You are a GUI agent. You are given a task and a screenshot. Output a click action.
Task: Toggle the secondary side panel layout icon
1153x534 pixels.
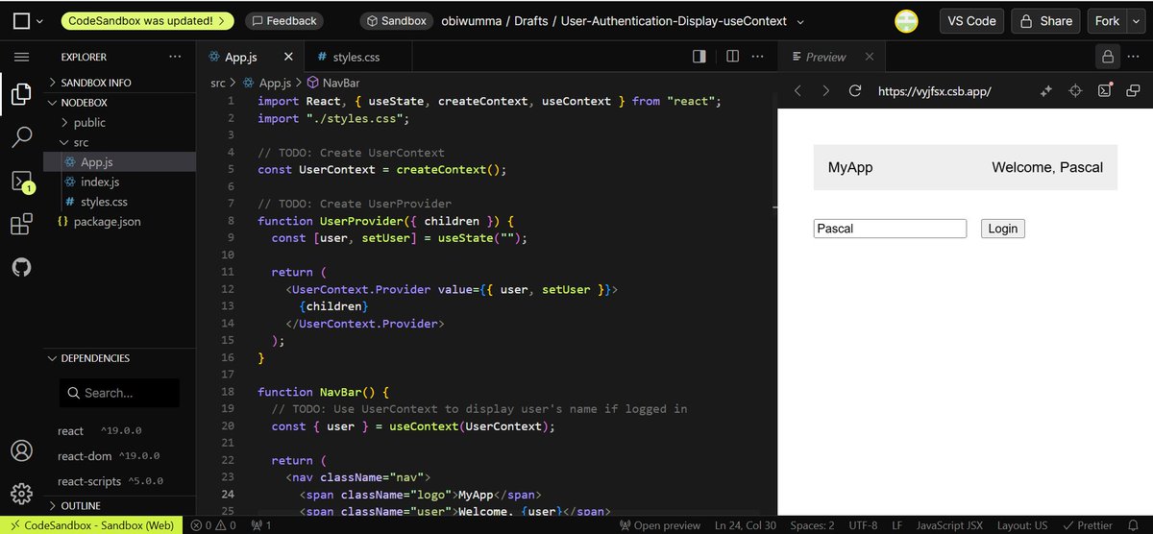[x=699, y=57]
